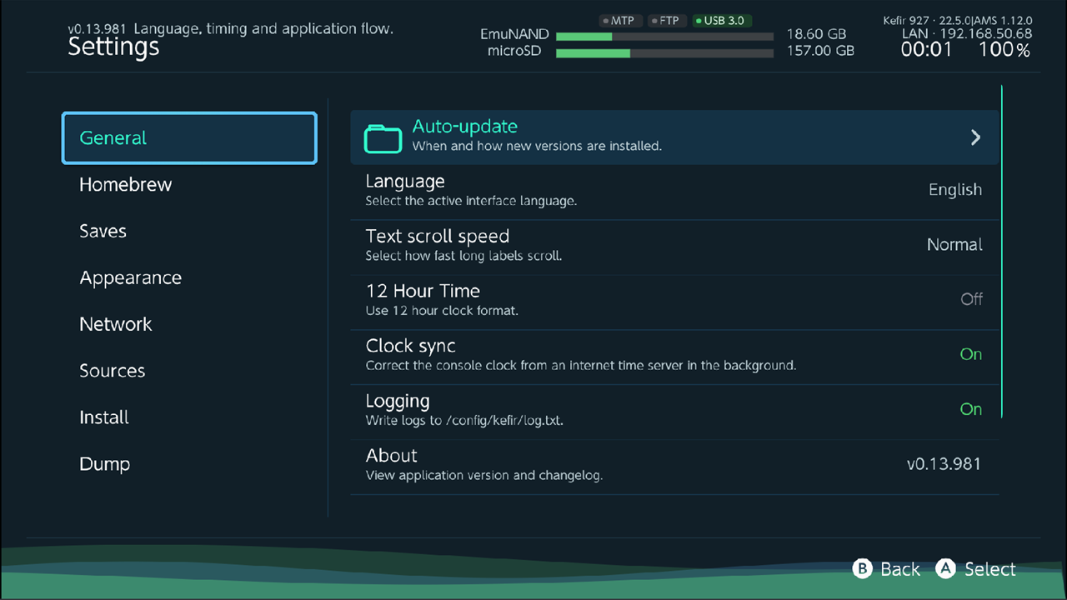Click the 157.00 GB microSD size

coord(820,51)
